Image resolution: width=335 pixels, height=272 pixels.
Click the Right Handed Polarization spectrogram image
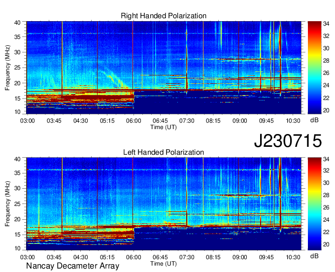click(x=164, y=68)
